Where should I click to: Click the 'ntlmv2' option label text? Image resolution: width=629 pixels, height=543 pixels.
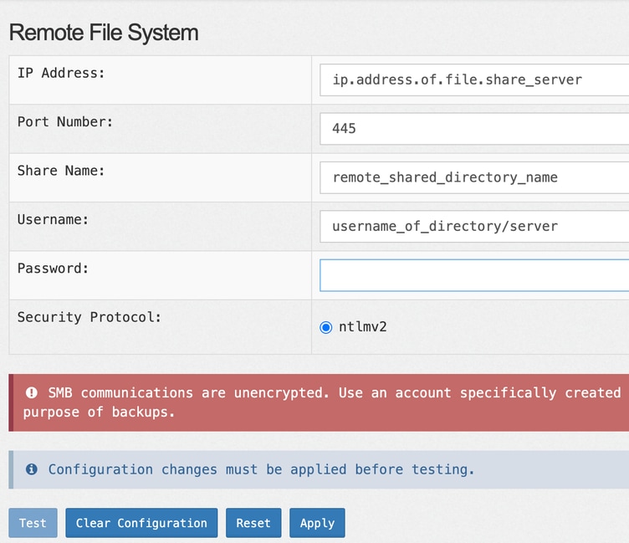pos(363,327)
